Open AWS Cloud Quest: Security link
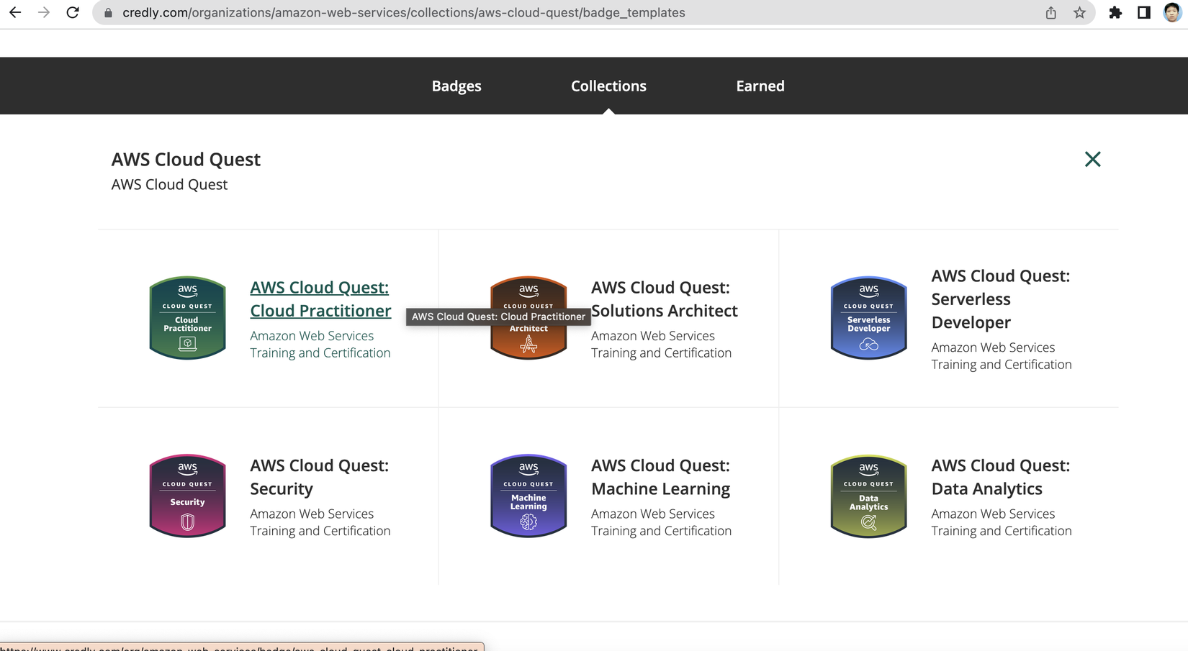Image resolution: width=1188 pixels, height=651 pixels. tap(319, 477)
